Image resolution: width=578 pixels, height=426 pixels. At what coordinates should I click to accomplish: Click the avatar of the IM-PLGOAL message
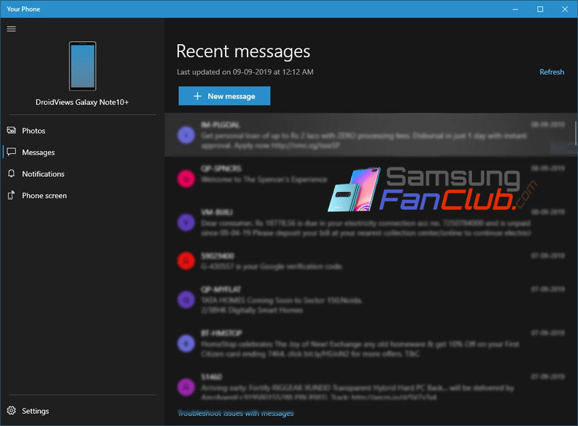click(x=186, y=135)
